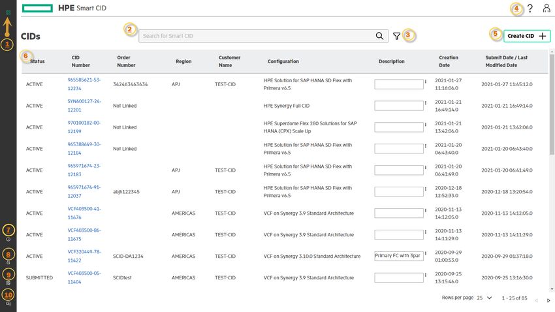Open CID link 965971674-91-12037
The height and width of the screenshot is (312, 555).
tap(84, 192)
